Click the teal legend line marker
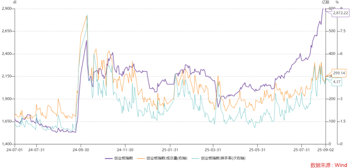Image resolution: width=350 pixels, height=168 pixels. (195, 159)
